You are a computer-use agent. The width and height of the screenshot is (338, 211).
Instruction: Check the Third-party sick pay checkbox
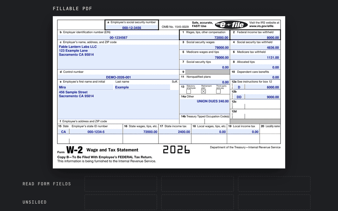(x=218, y=91)
